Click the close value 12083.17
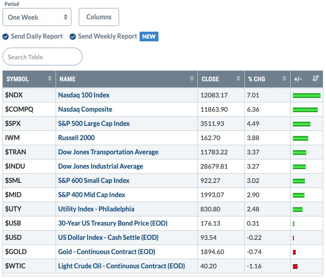The height and width of the screenshot is (278, 326). tap(214, 95)
